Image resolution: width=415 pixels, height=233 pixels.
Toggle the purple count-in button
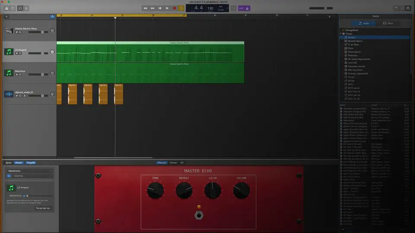point(241,8)
